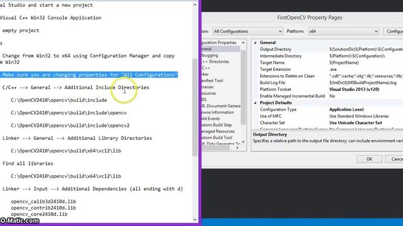Select XML Document Generator tree item

(221, 106)
